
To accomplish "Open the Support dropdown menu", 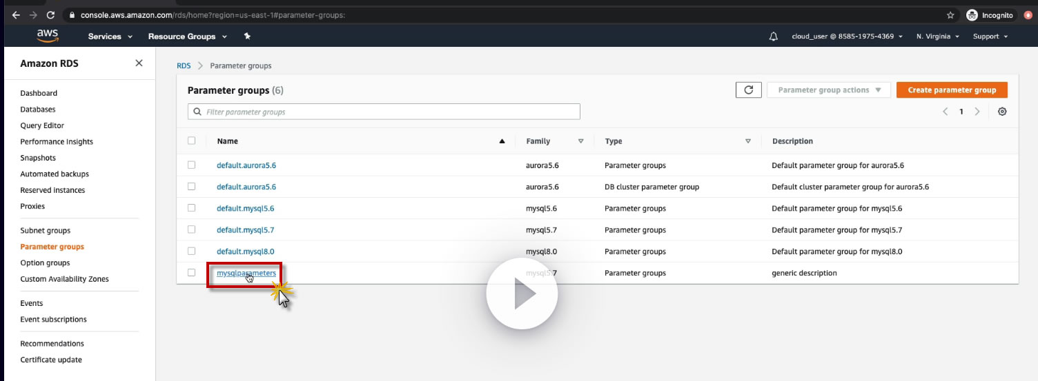I will [x=990, y=37].
